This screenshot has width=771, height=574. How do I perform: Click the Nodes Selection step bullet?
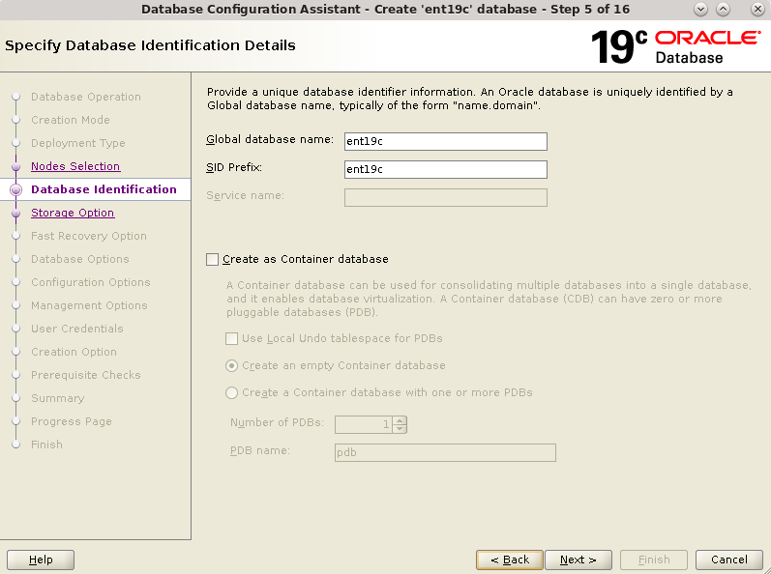click(15, 167)
